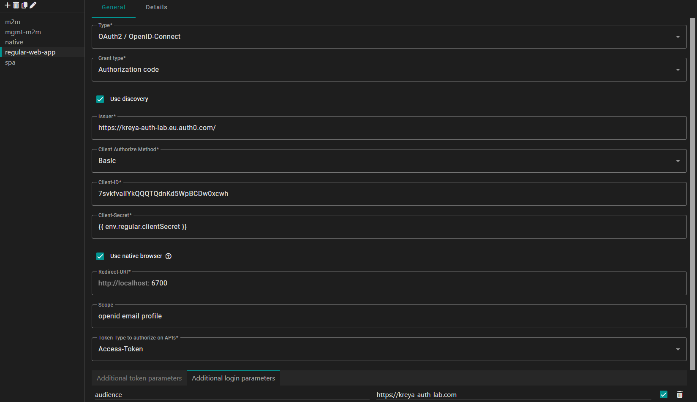Expand Token-Type to authorize on APIs dropdown
The image size is (697, 402).
(389, 349)
